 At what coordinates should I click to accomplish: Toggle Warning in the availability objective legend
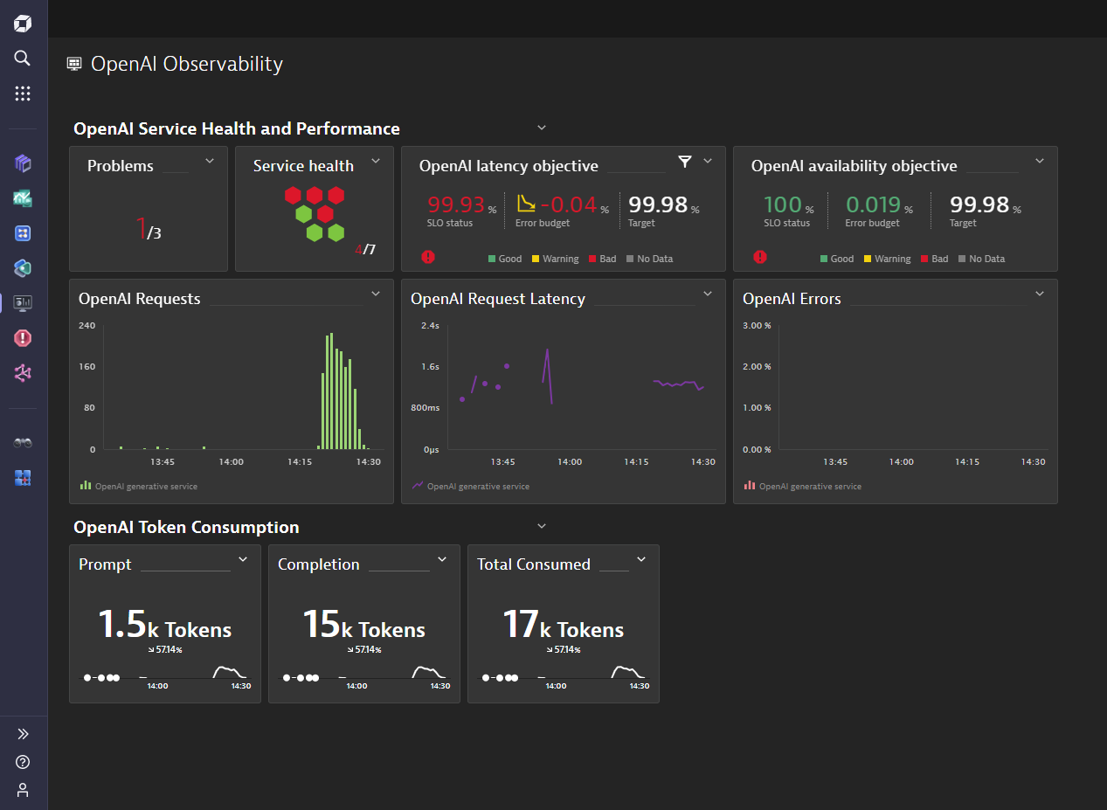887,258
